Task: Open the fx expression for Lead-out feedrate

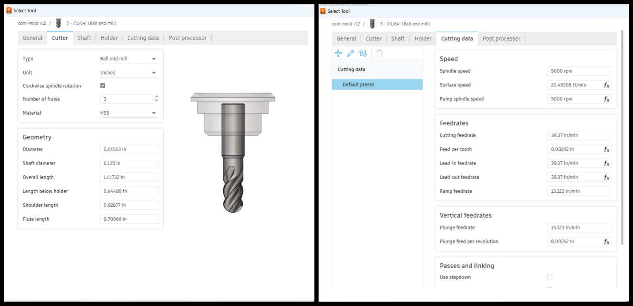Action: click(607, 178)
